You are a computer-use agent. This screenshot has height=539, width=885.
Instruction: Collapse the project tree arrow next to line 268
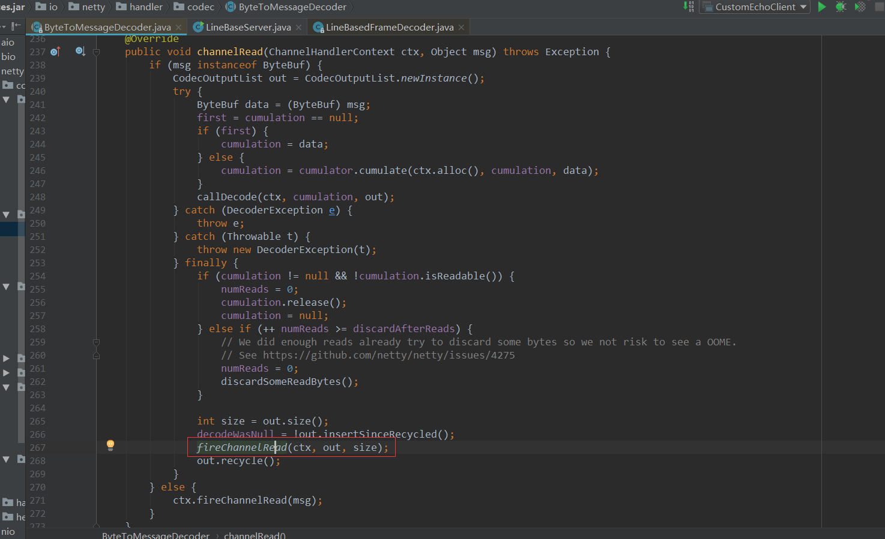[x=6, y=459]
